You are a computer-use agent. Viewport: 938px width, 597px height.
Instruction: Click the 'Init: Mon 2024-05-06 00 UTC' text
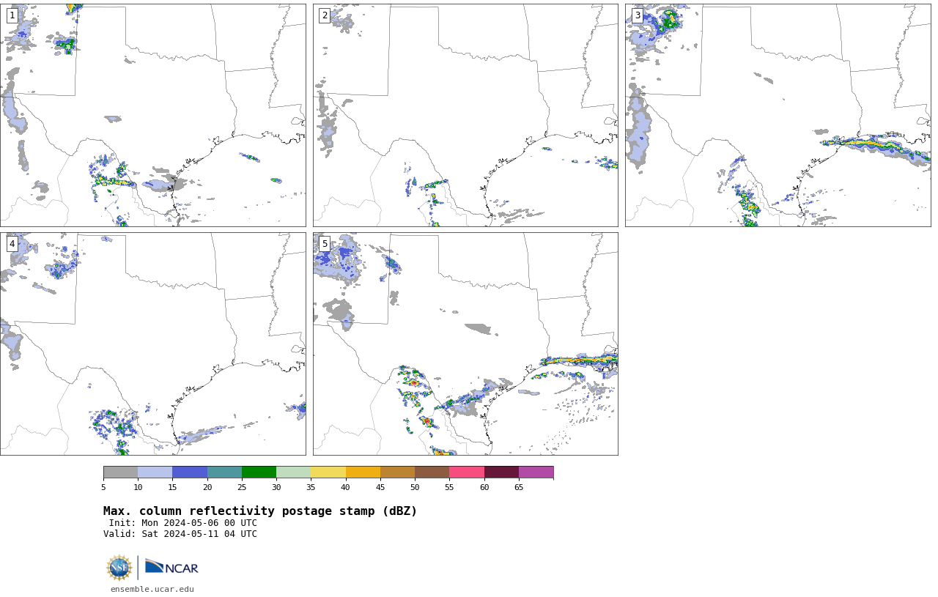point(183,523)
